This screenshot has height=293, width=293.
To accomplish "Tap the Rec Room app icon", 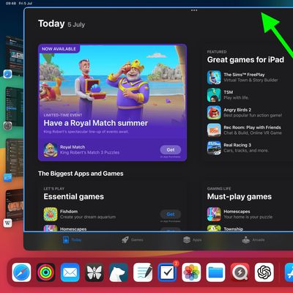I will (214, 130).
